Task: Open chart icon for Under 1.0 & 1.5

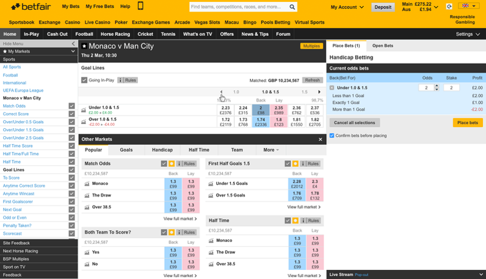Action: (x=84, y=110)
